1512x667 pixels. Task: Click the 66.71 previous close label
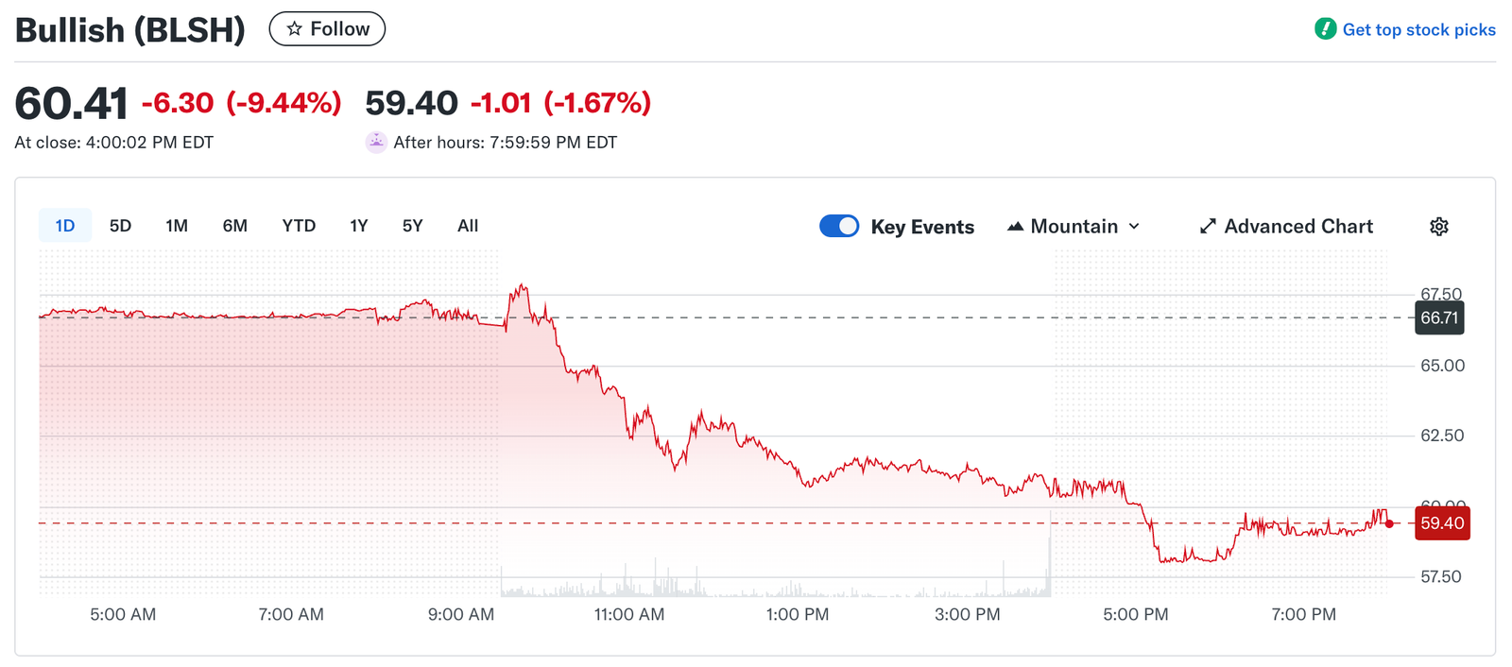coord(1438,318)
